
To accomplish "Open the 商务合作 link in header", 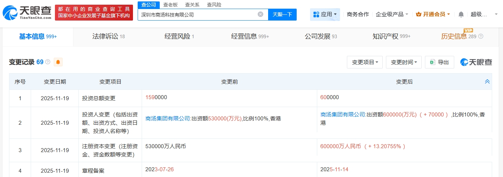I will (357, 14).
